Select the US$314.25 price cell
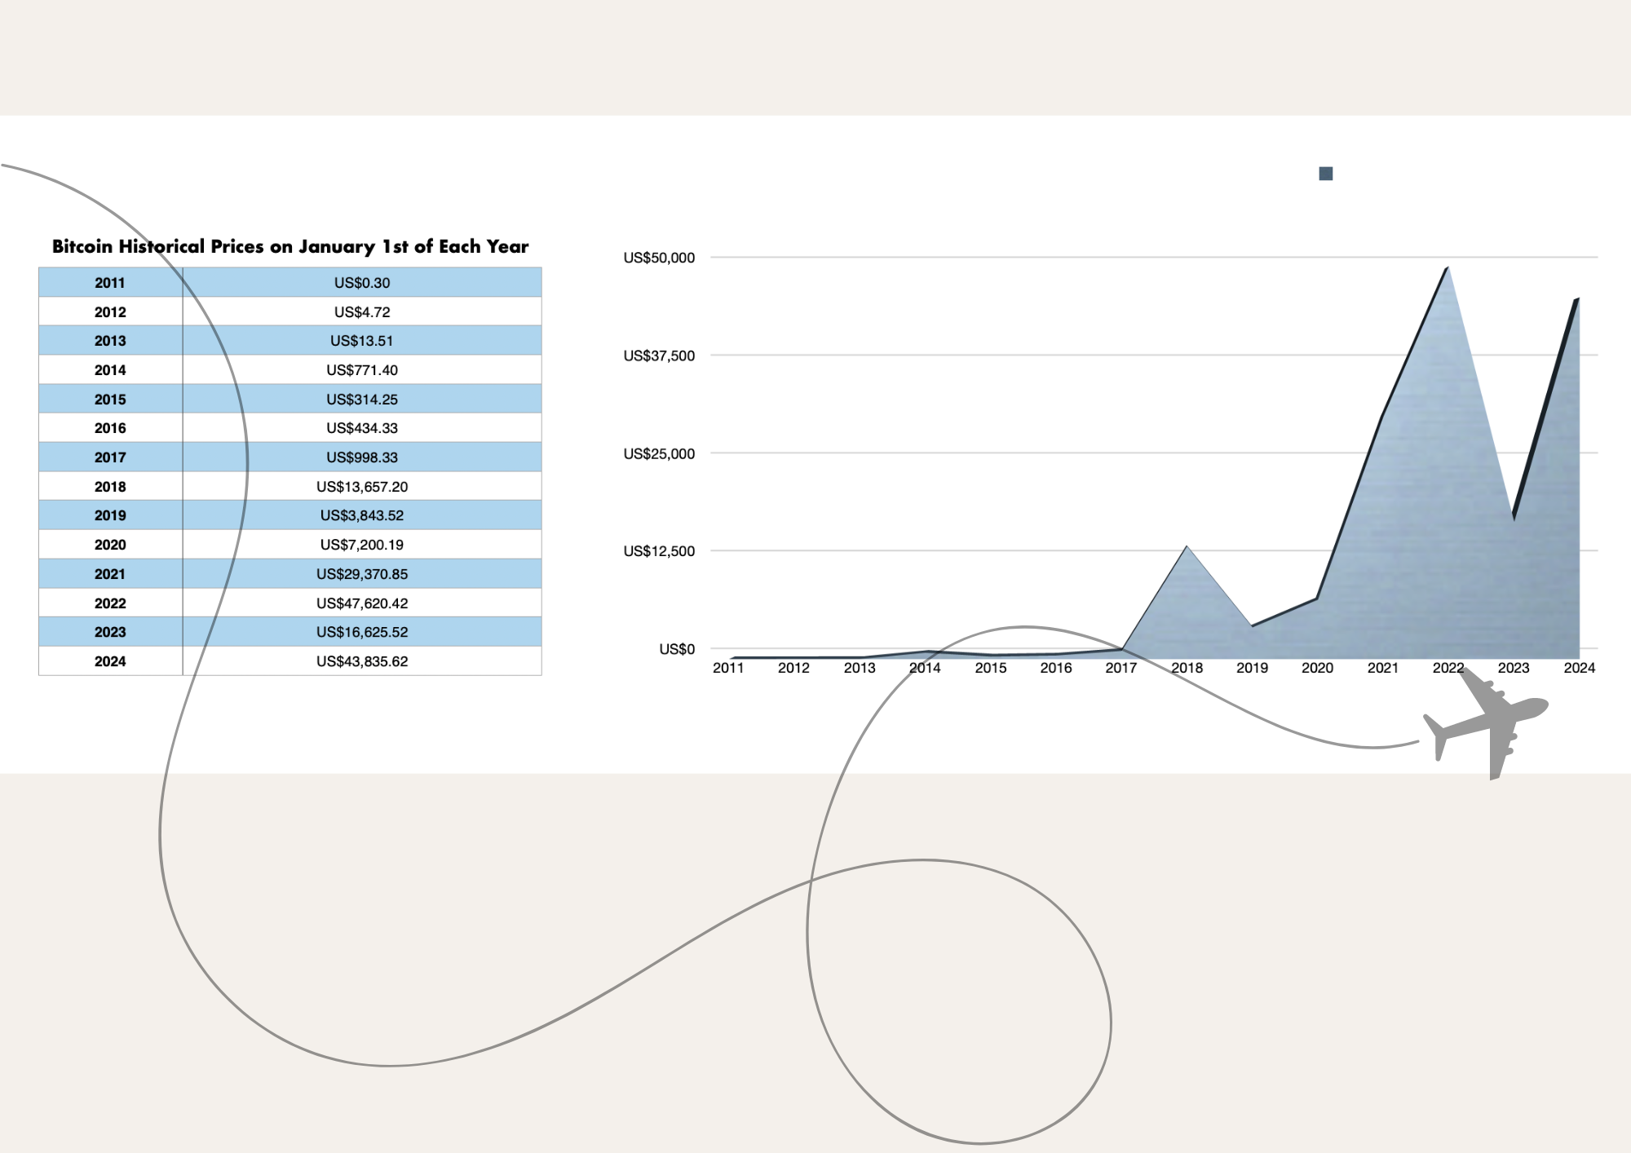The height and width of the screenshot is (1153, 1631). (362, 399)
